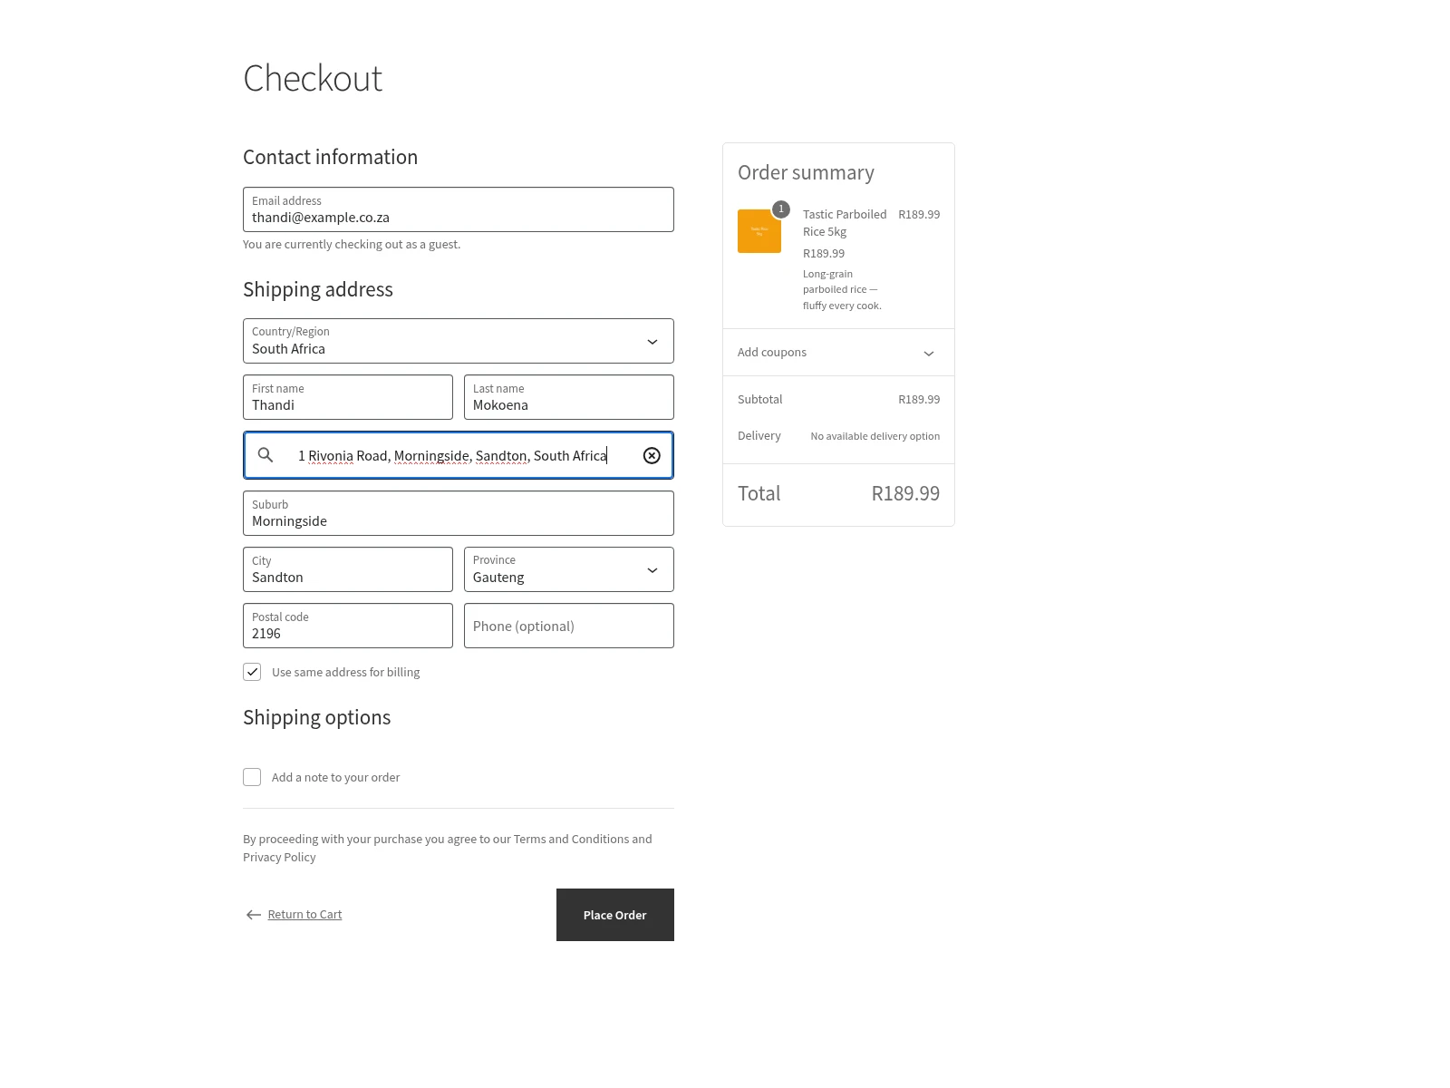Click the No available delivery option text

click(x=875, y=436)
